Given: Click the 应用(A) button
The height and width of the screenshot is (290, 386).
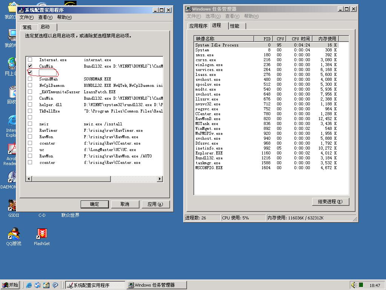Looking at the screenshot, I should click(155, 204).
